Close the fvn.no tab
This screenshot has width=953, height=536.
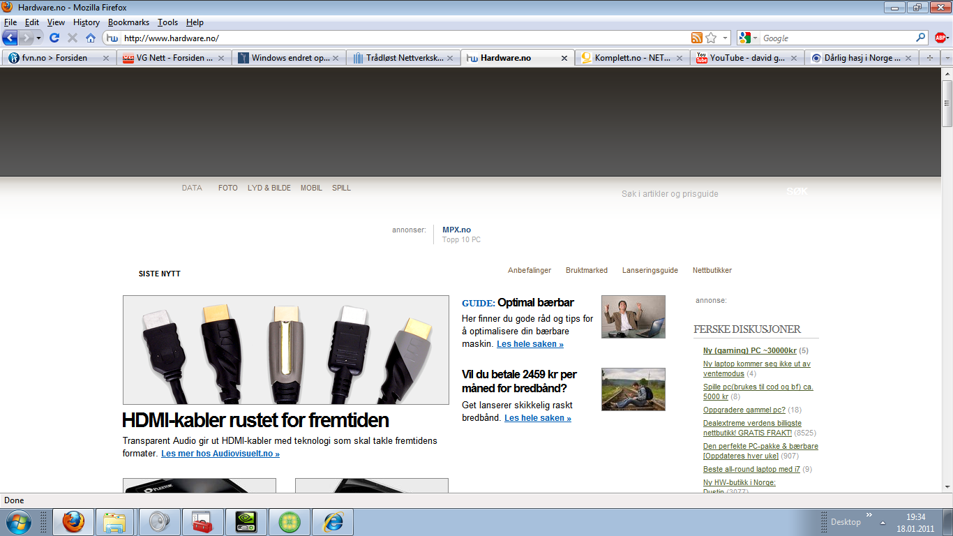pos(106,58)
